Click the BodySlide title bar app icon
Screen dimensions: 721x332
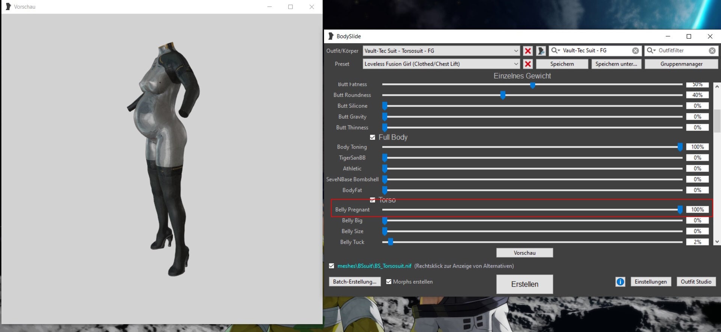point(330,36)
